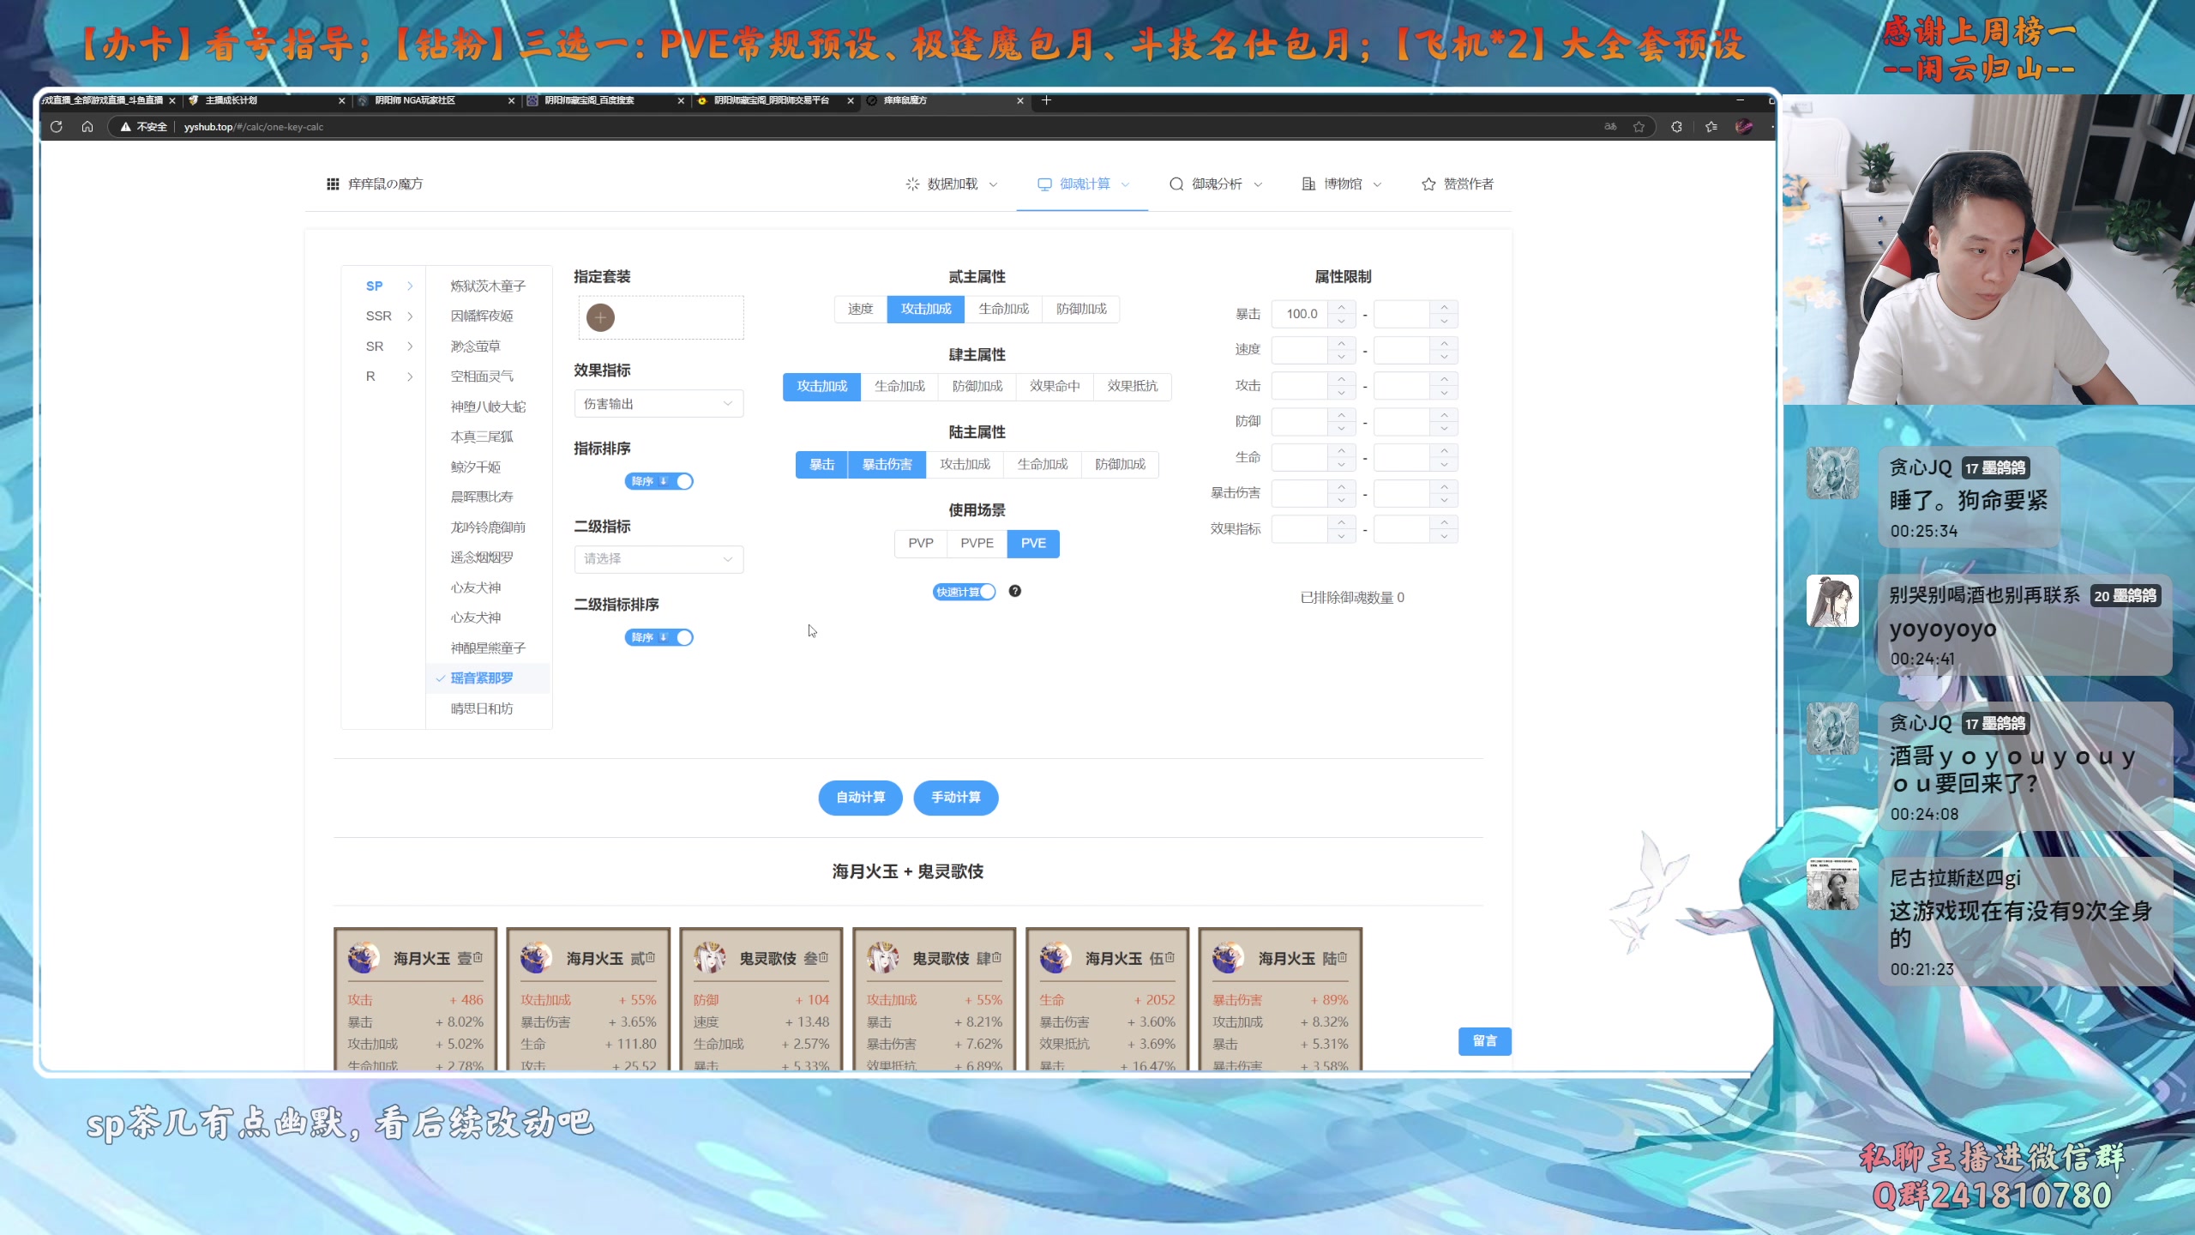
Task: Click the 手动计算 button
Action: (x=955, y=798)
